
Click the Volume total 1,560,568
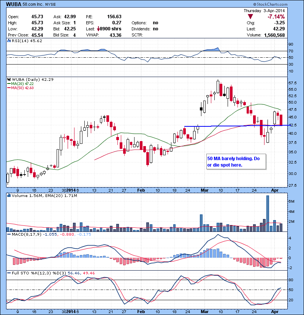[274, 35]
